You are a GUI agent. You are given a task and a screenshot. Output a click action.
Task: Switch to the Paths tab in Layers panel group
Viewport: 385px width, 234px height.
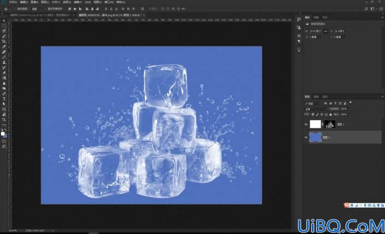(325, 97)
